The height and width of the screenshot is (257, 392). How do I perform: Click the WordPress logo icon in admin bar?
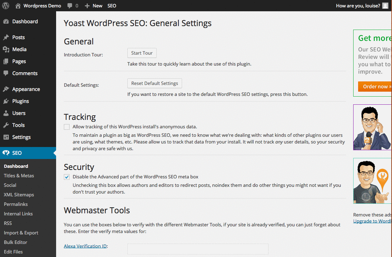coord(6,6)
